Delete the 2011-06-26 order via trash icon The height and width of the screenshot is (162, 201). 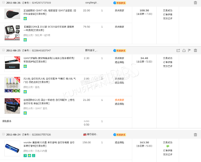click(195, 3)
